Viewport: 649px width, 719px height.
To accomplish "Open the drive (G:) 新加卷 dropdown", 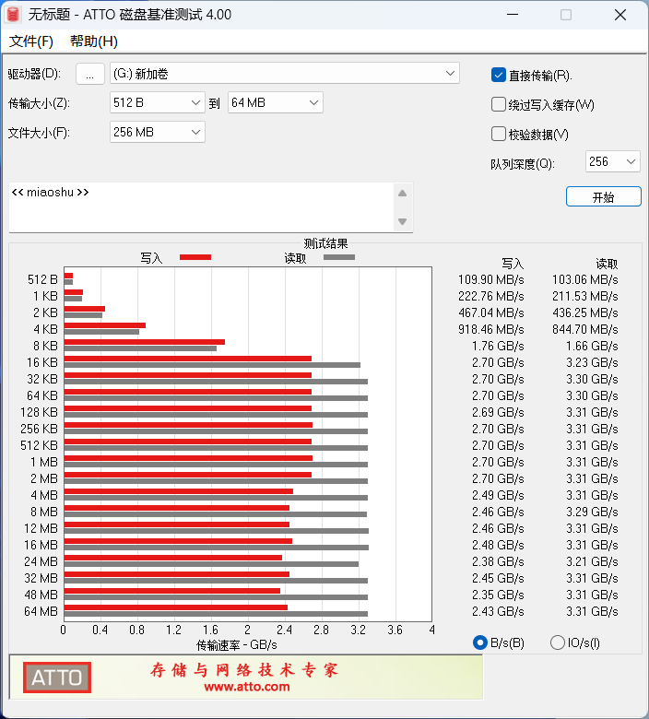I will click(x=284, y=74).
